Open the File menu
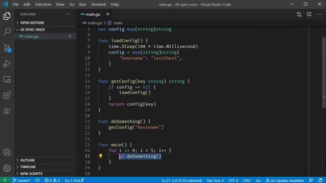 coord(16,5)
